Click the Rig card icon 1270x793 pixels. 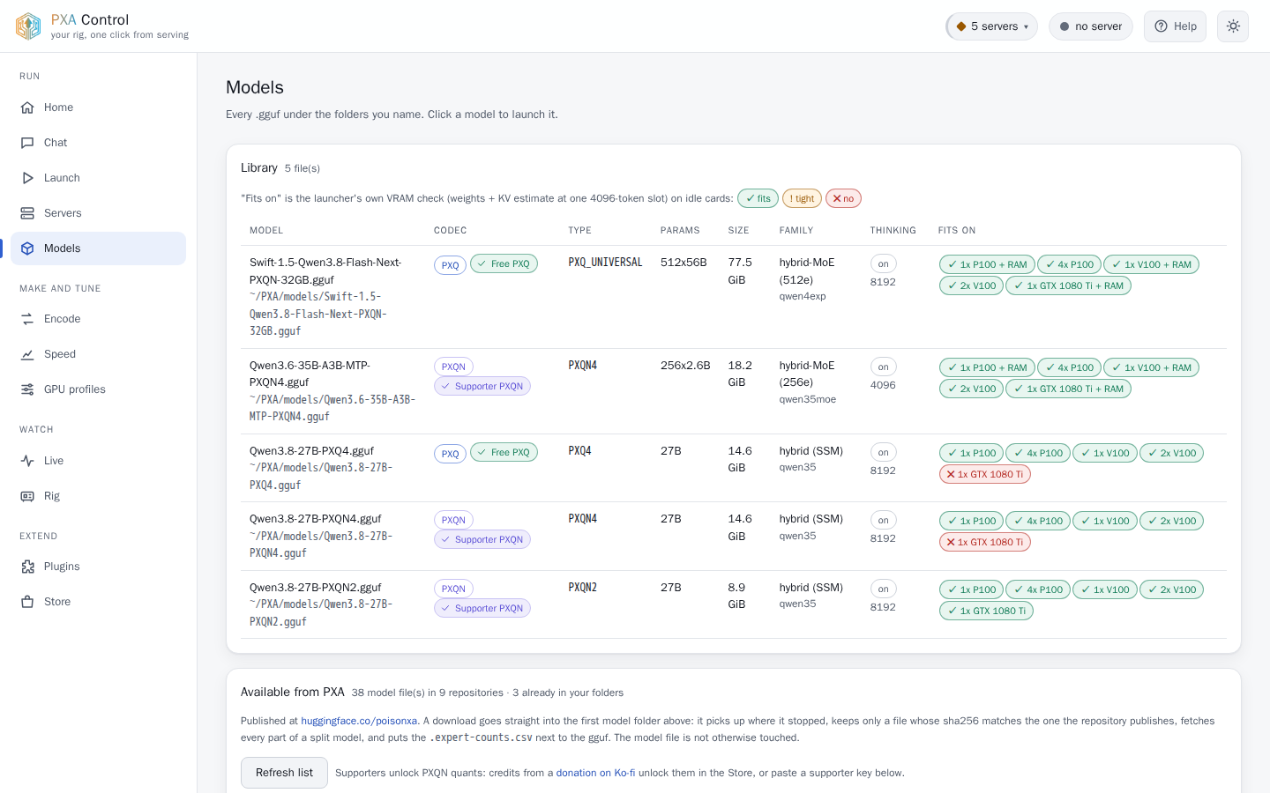(x=27, y=496)
